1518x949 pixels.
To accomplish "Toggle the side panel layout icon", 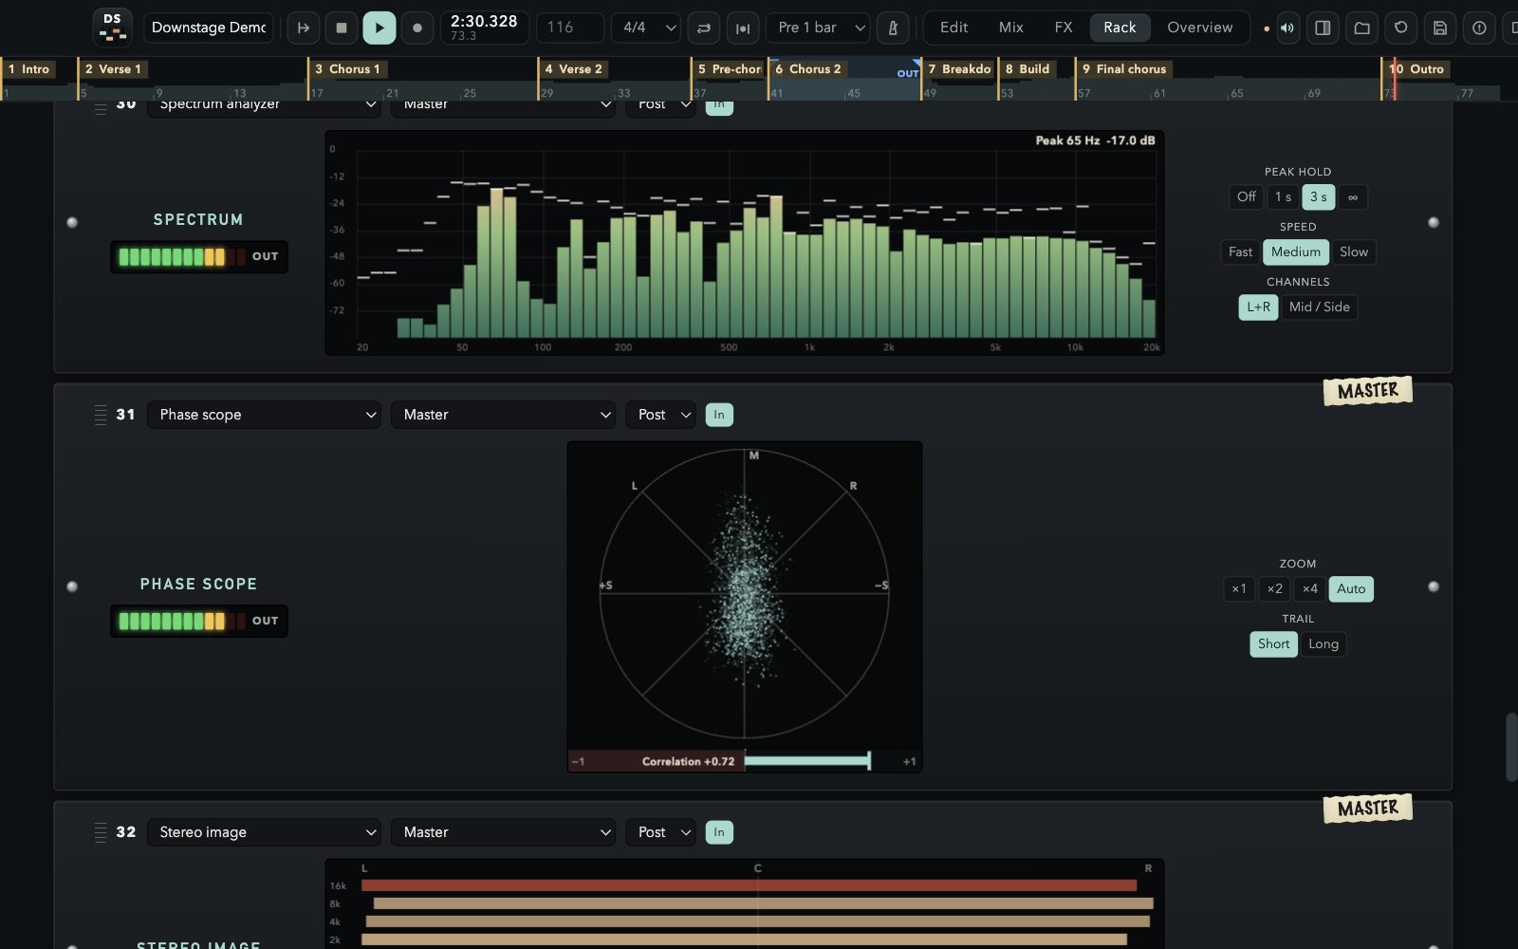I will pos(1323,28).
